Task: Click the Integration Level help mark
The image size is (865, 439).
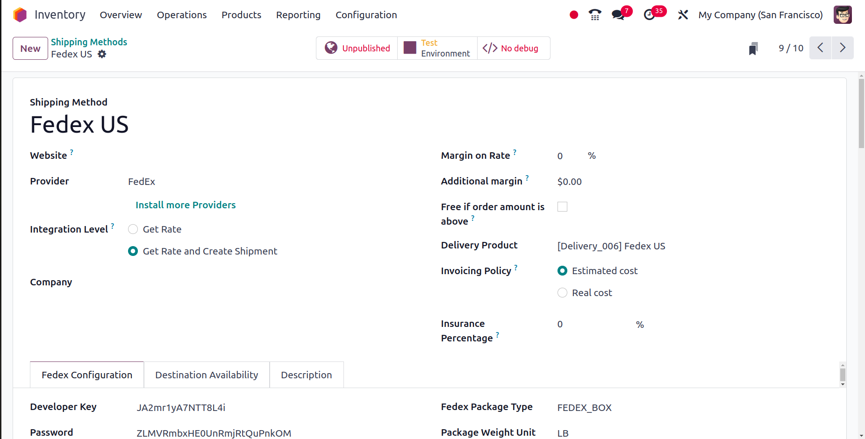Action: coord(113,226)
